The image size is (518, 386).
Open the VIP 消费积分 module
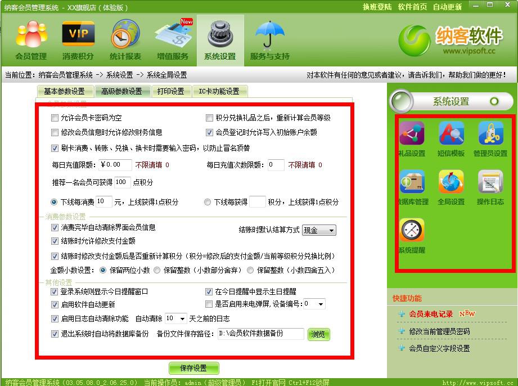(78, 39)
